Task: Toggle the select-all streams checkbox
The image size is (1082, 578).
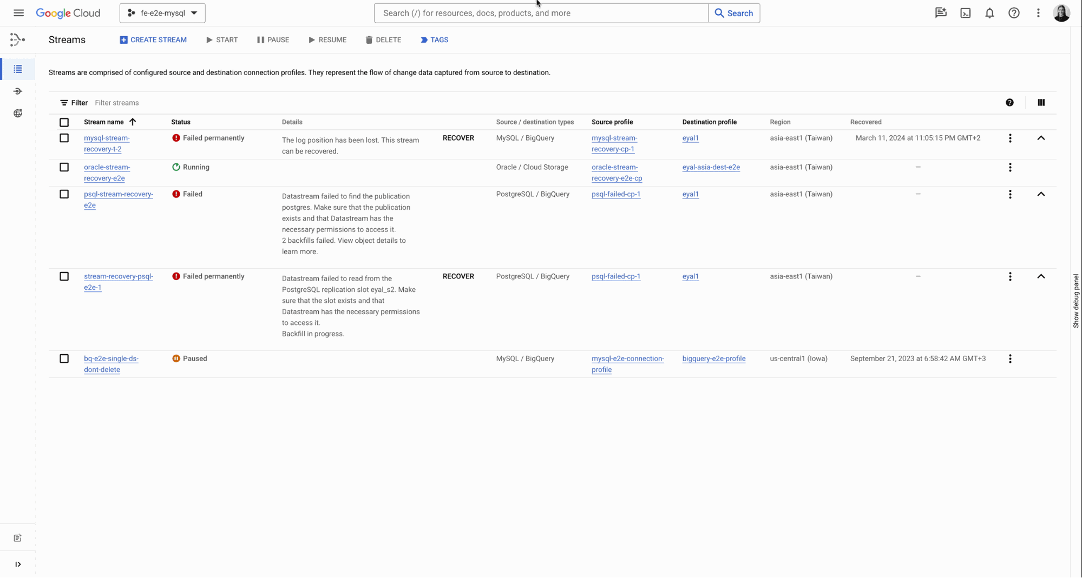Action: [x=64, y=122]
